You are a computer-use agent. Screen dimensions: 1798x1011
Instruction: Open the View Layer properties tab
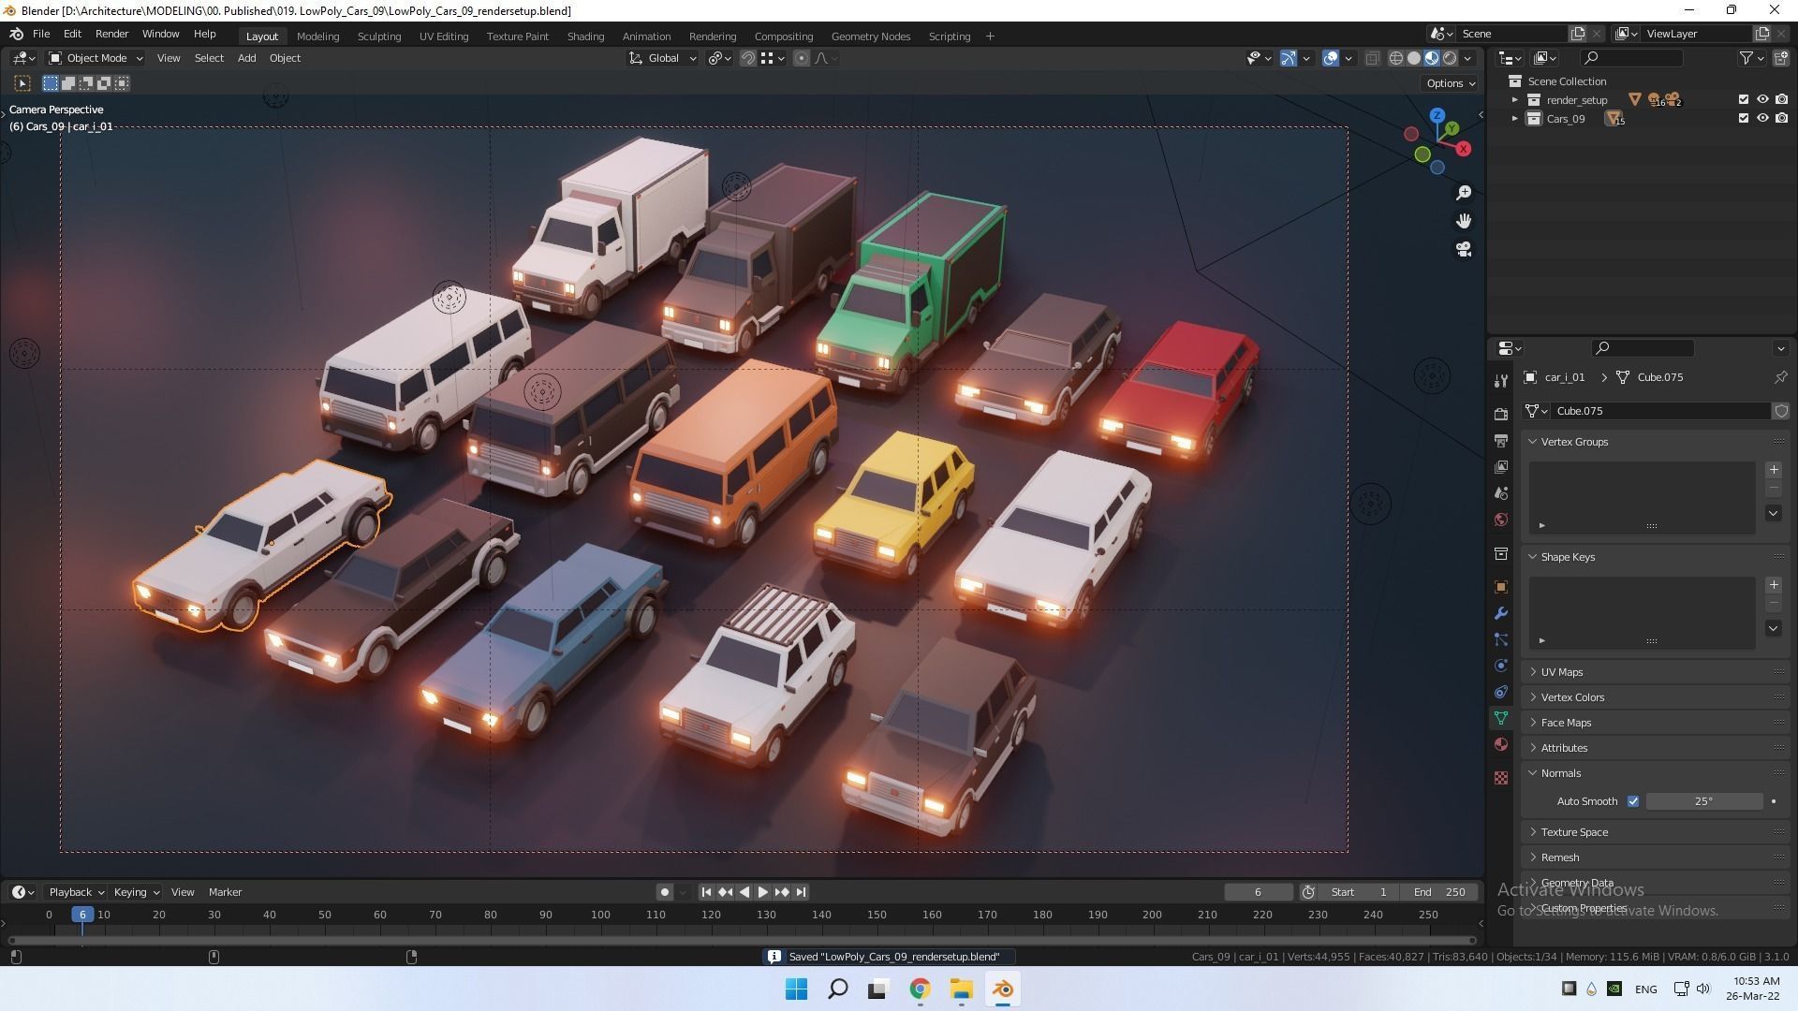[x=1501, y=466]
